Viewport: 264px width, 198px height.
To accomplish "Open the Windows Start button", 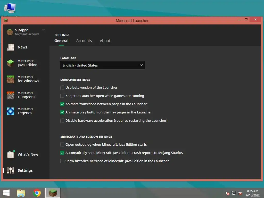I will 6,193.
